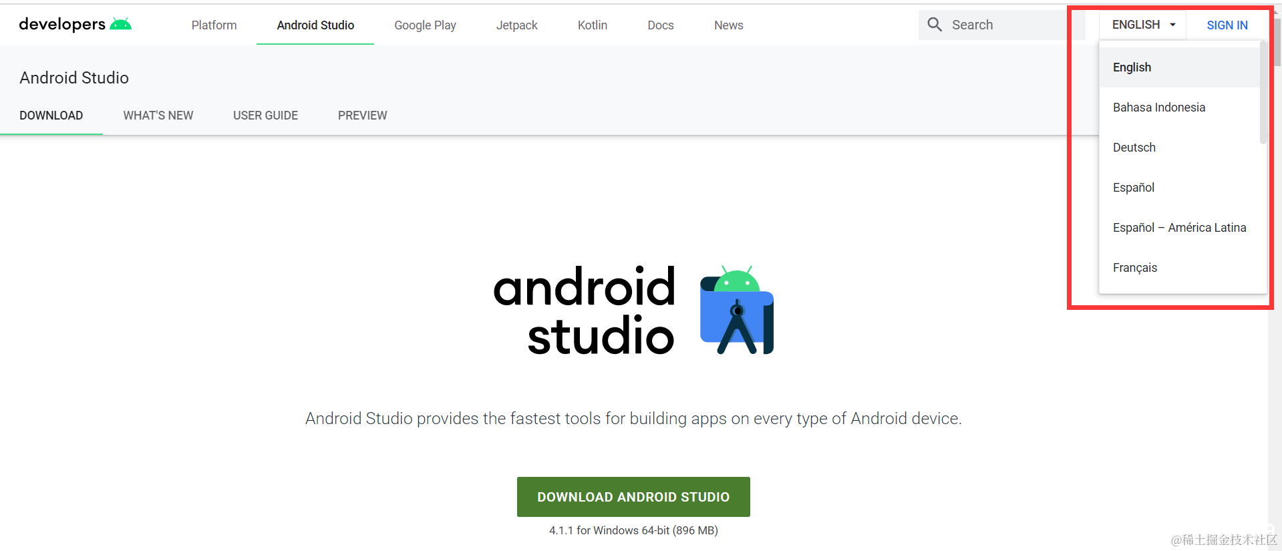Open the Jetpack nav tab
1282x551 pixels.
tap(516, 25)
